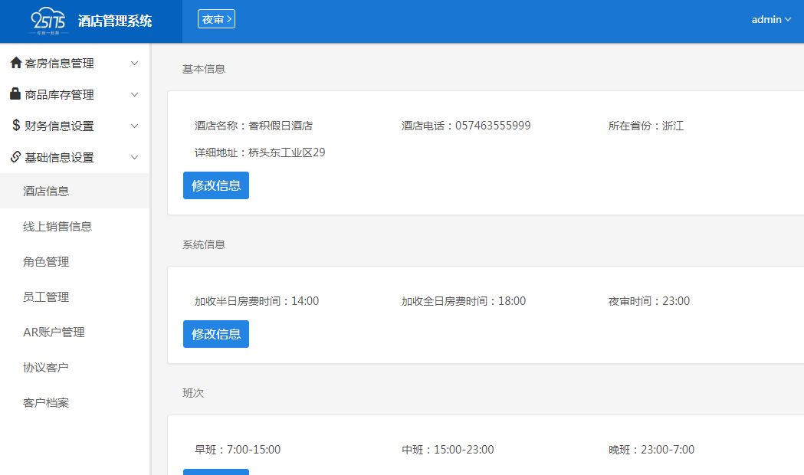Open the 酒店信息 menu item
Viewport: 804px width, 475px height.
click(75, 191)
